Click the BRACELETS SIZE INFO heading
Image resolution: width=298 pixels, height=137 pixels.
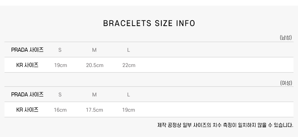pyautogui.click(x=149, y=23)
